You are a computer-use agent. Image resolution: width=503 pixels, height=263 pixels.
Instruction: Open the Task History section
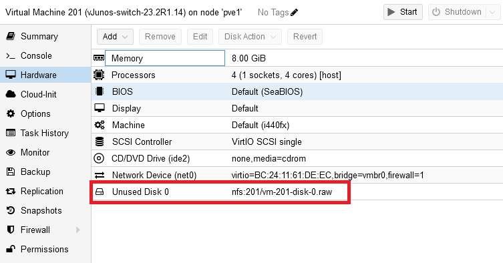pyautogui.click(x=45, y=133)
